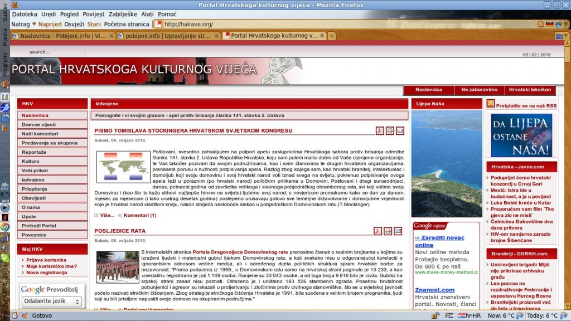Click the Portala Dragovoljaca Domovinskog rata link
Screen dimensions: 571x321
point(240,252)
